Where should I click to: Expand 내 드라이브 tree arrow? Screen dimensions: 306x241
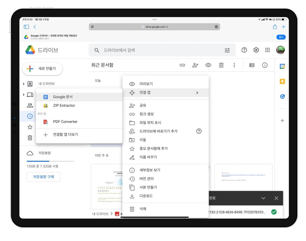tap(24, 84)
